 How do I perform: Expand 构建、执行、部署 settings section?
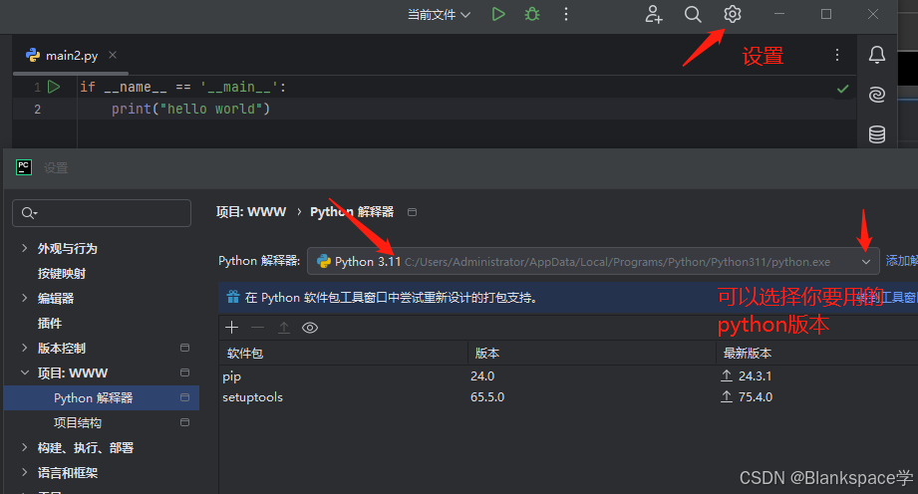(x=24, y=448)
